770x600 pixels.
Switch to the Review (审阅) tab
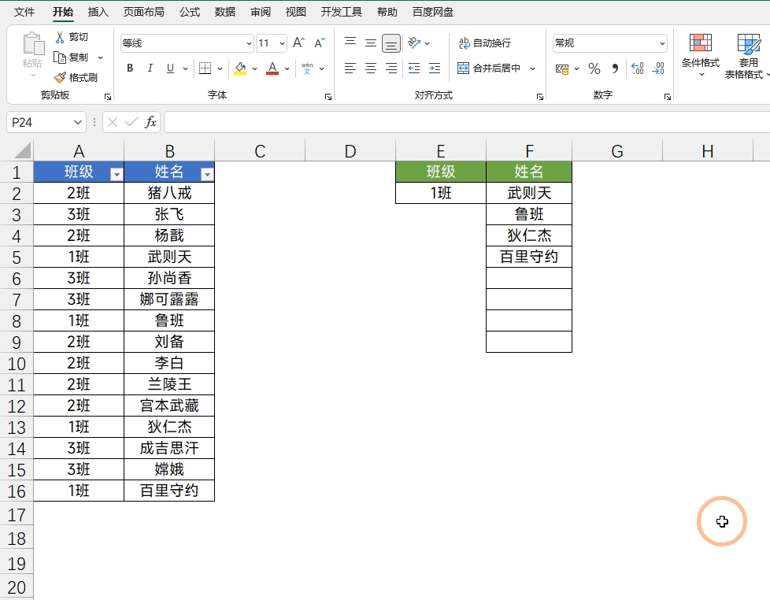(x=261, y=12)
